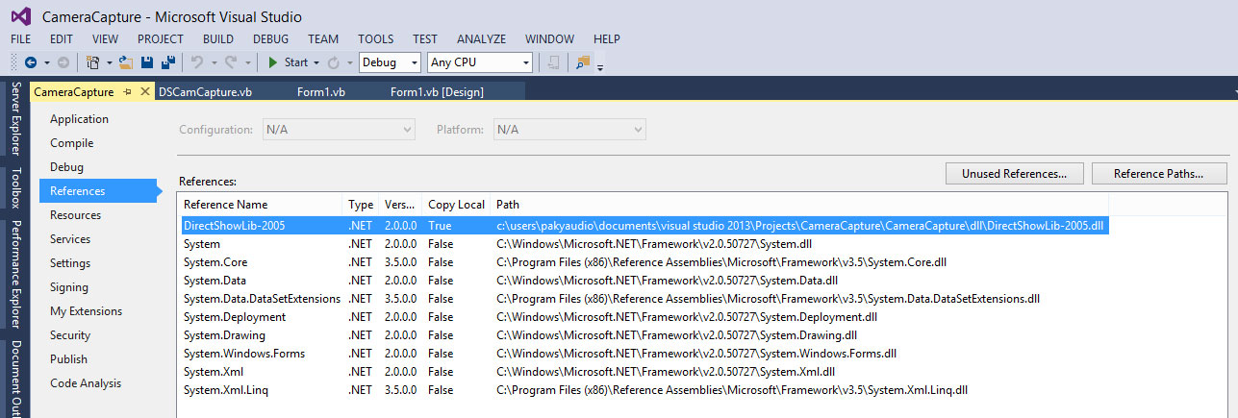
Task: Click the Visual Studio logo icon
Action: [x=20, y=16]
